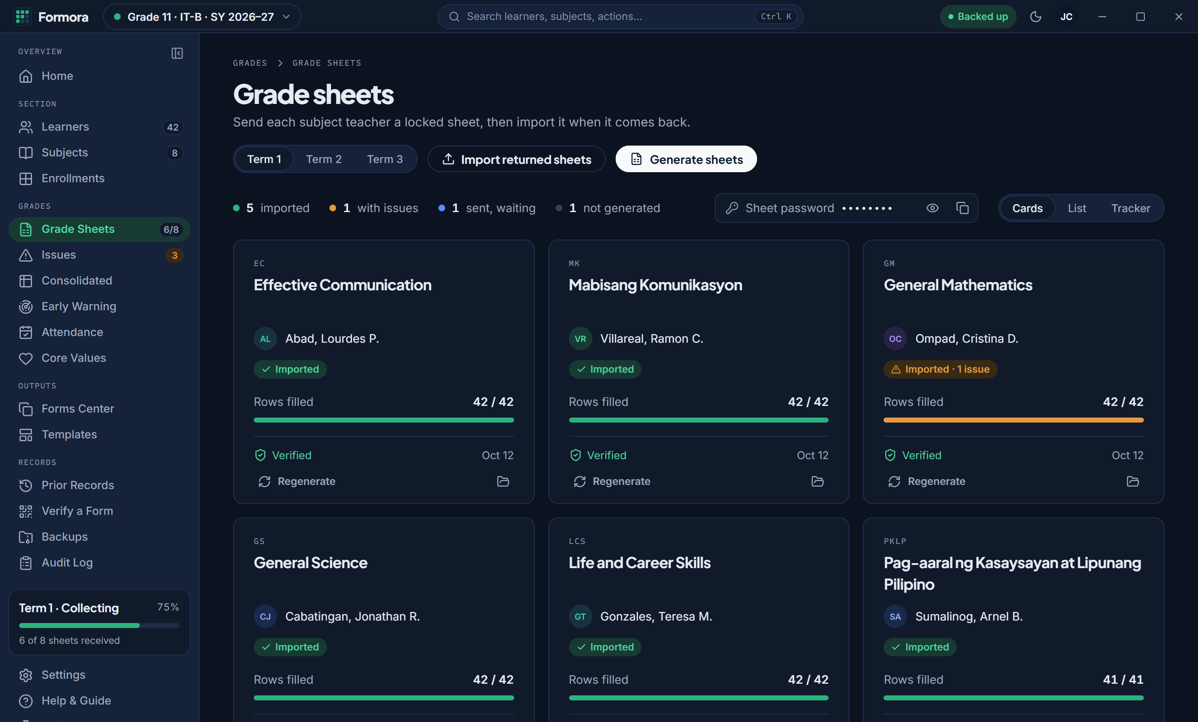Open Prior Records page
1198x722 pixels.
[x=99, y=485]
